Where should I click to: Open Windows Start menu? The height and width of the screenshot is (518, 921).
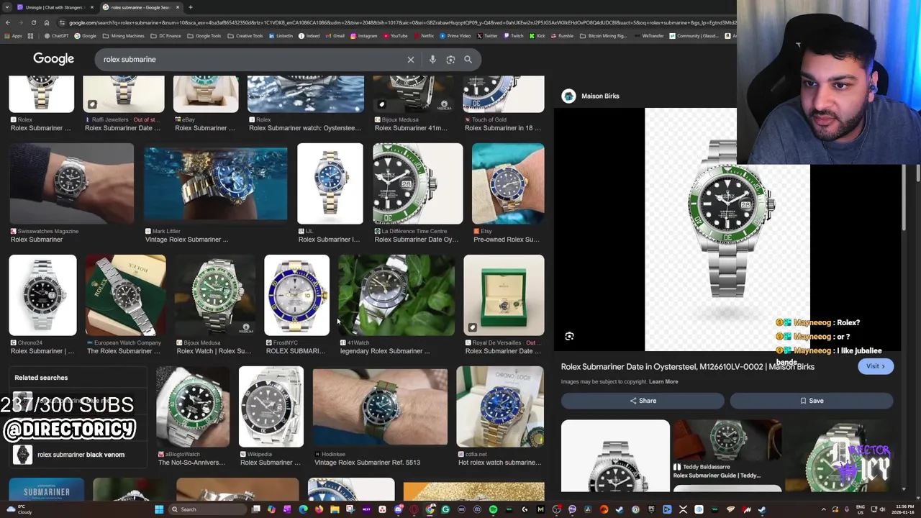[x=159, y=509]
